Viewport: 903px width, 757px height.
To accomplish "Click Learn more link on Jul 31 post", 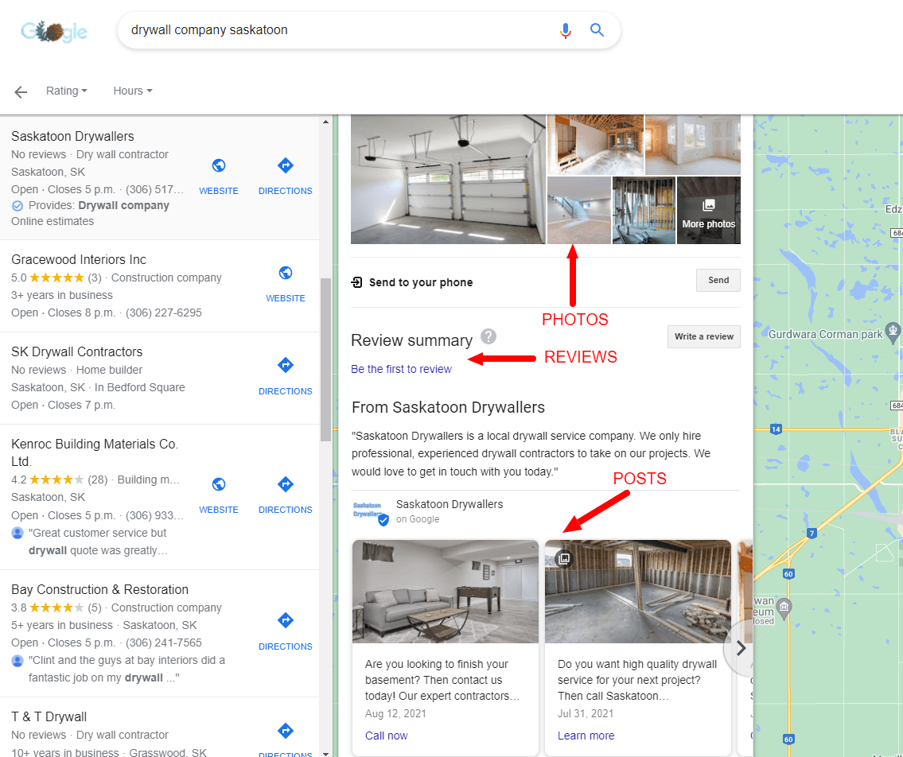I will pyautogui.click(x=586, y=736).
